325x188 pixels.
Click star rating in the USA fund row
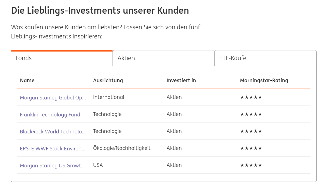point(251,165)
